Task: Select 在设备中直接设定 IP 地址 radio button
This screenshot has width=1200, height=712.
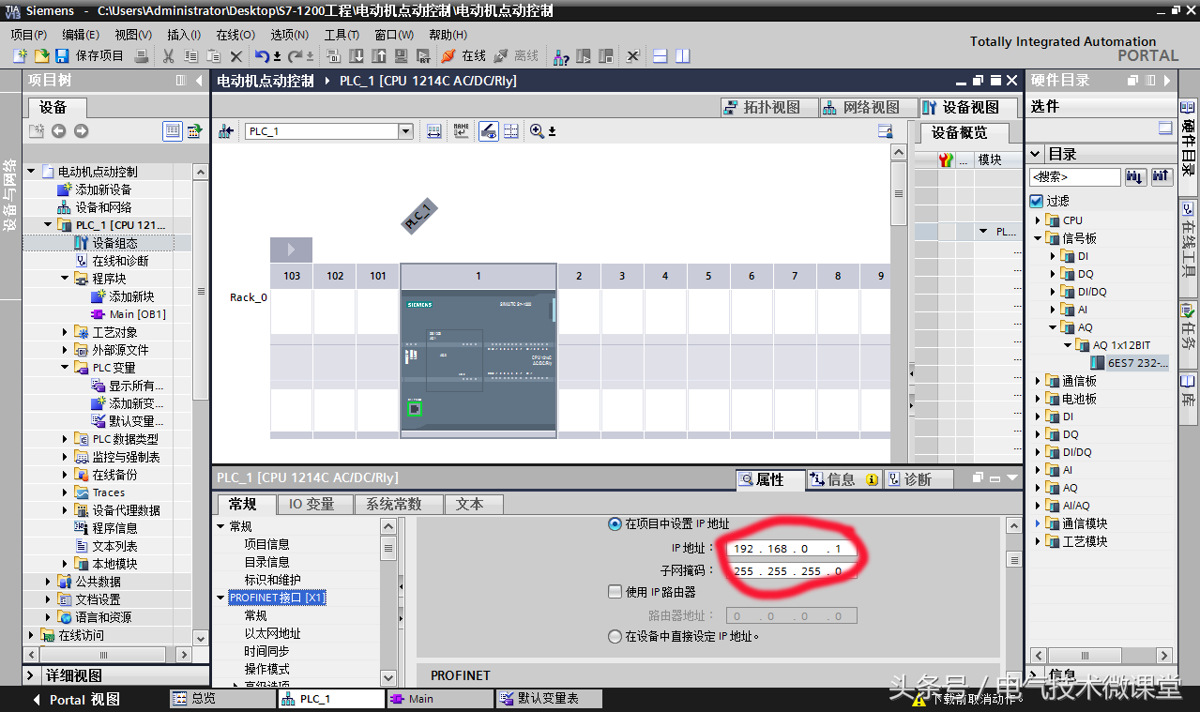Action: click(x=615, y=636)
